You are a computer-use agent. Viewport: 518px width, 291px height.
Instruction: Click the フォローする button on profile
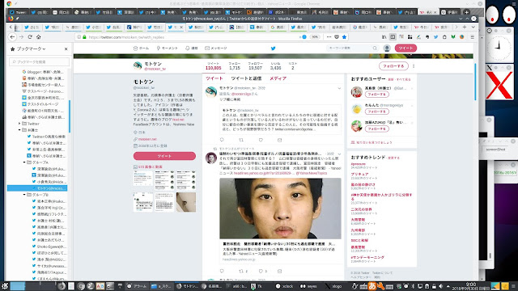pos(393,66)
